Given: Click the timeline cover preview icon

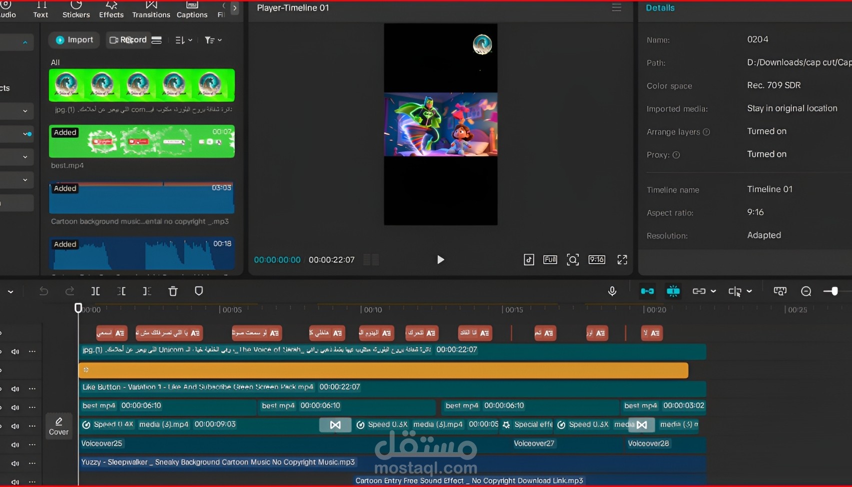Looking at the screenshot, I should pos(780,291).
